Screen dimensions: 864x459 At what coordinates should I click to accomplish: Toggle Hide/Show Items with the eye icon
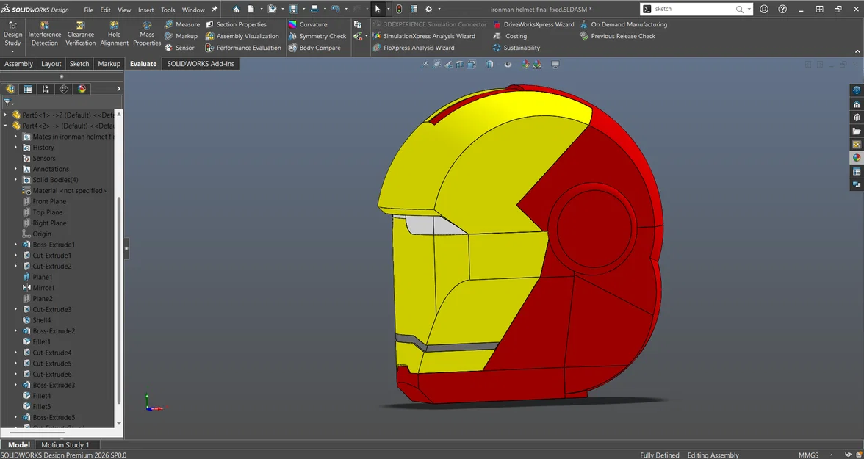coord(508,64)
